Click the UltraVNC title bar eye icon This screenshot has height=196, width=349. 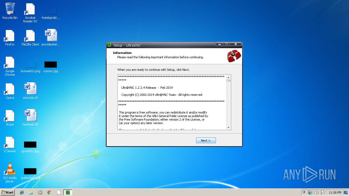click(109, 45)
